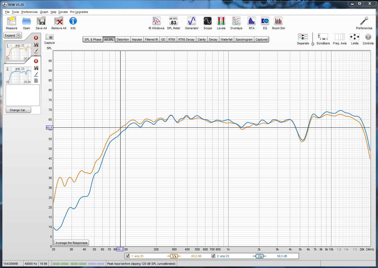
Task: Uncheck the amp 23 trace checkbox
Action: click(213, 256)
